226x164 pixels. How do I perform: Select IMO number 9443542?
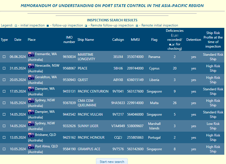[x=69, y=114]
